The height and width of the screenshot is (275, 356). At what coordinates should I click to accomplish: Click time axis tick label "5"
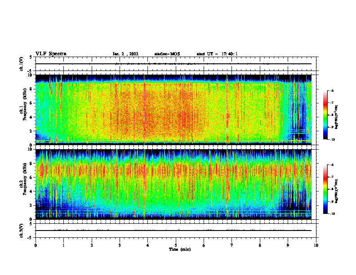click(x=176, y=245)
